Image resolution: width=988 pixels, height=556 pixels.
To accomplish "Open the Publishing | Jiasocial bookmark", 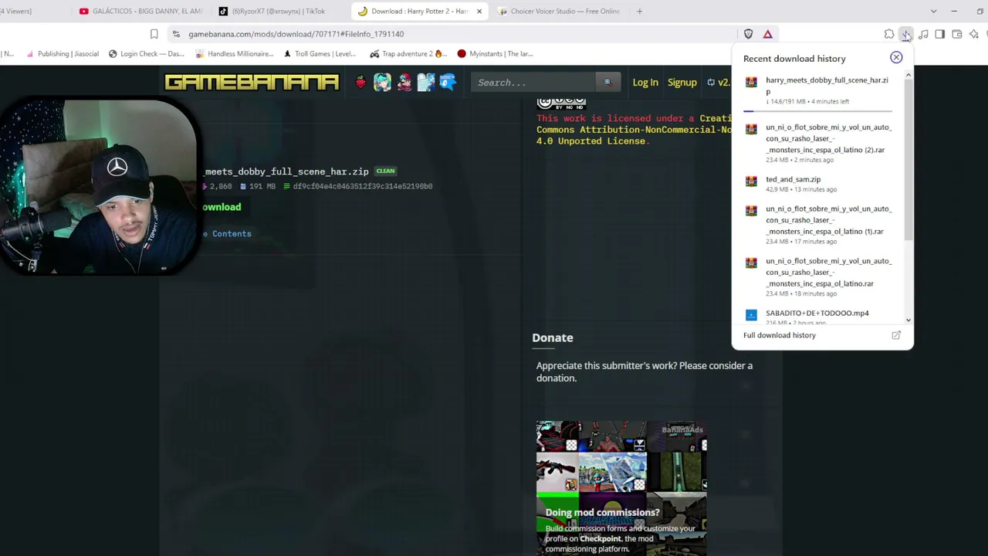I will coord(62,54).
